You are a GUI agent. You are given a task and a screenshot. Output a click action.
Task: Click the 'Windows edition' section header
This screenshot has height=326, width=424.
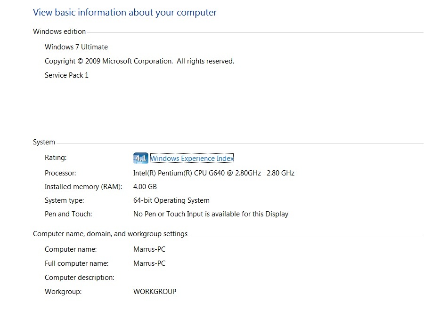tap(59, 32)
